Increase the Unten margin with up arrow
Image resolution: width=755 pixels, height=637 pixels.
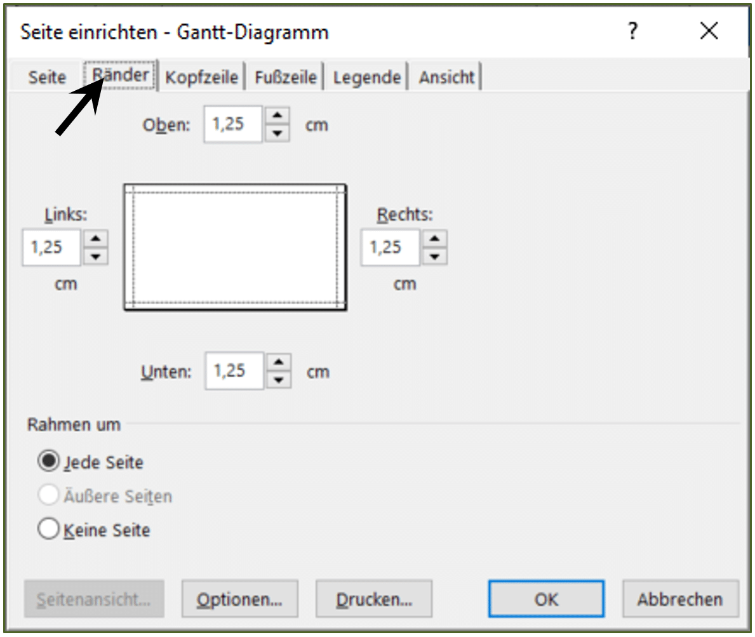click(279, 362)
